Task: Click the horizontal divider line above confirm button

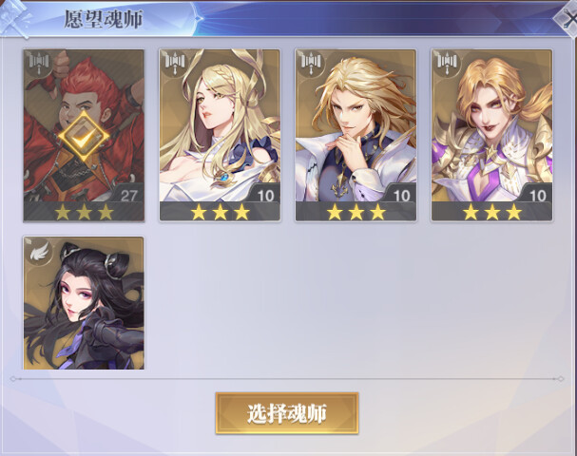Action: (x=287, y=379)
